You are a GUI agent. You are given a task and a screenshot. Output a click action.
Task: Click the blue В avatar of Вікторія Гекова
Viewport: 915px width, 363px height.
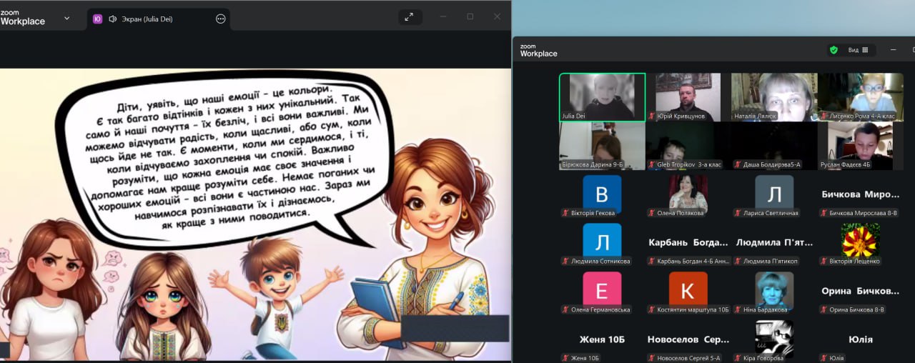click(x=602, y=194)
